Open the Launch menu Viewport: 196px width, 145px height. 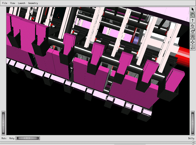coord(21,3)
